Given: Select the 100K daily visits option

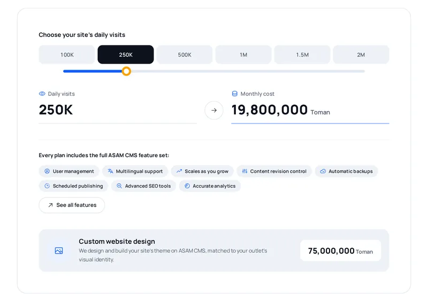Looking at the screenshot, I should pyautogui.click(x=67, y=55).
